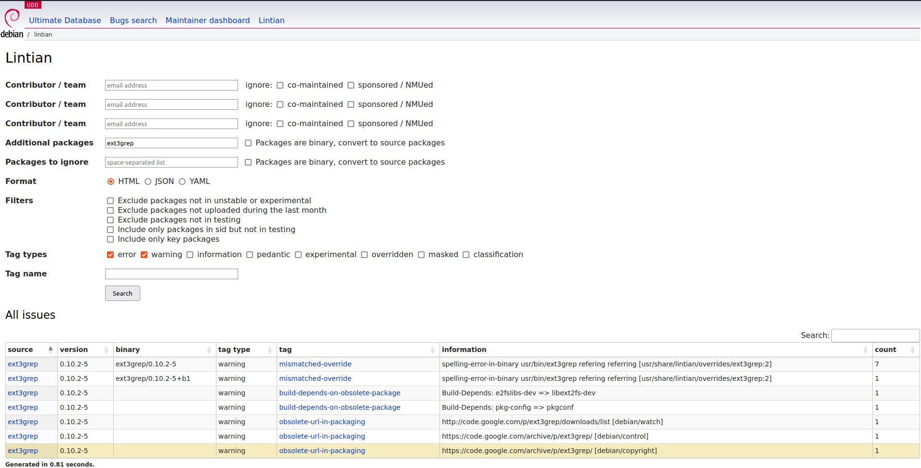
Task: Sort table by binary column arrow
Action: [209, 350]
